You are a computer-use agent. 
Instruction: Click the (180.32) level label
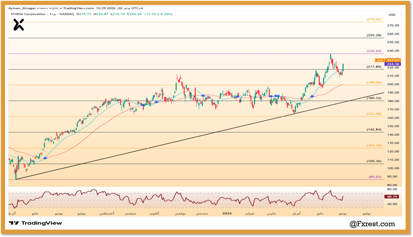click(374, 98)
